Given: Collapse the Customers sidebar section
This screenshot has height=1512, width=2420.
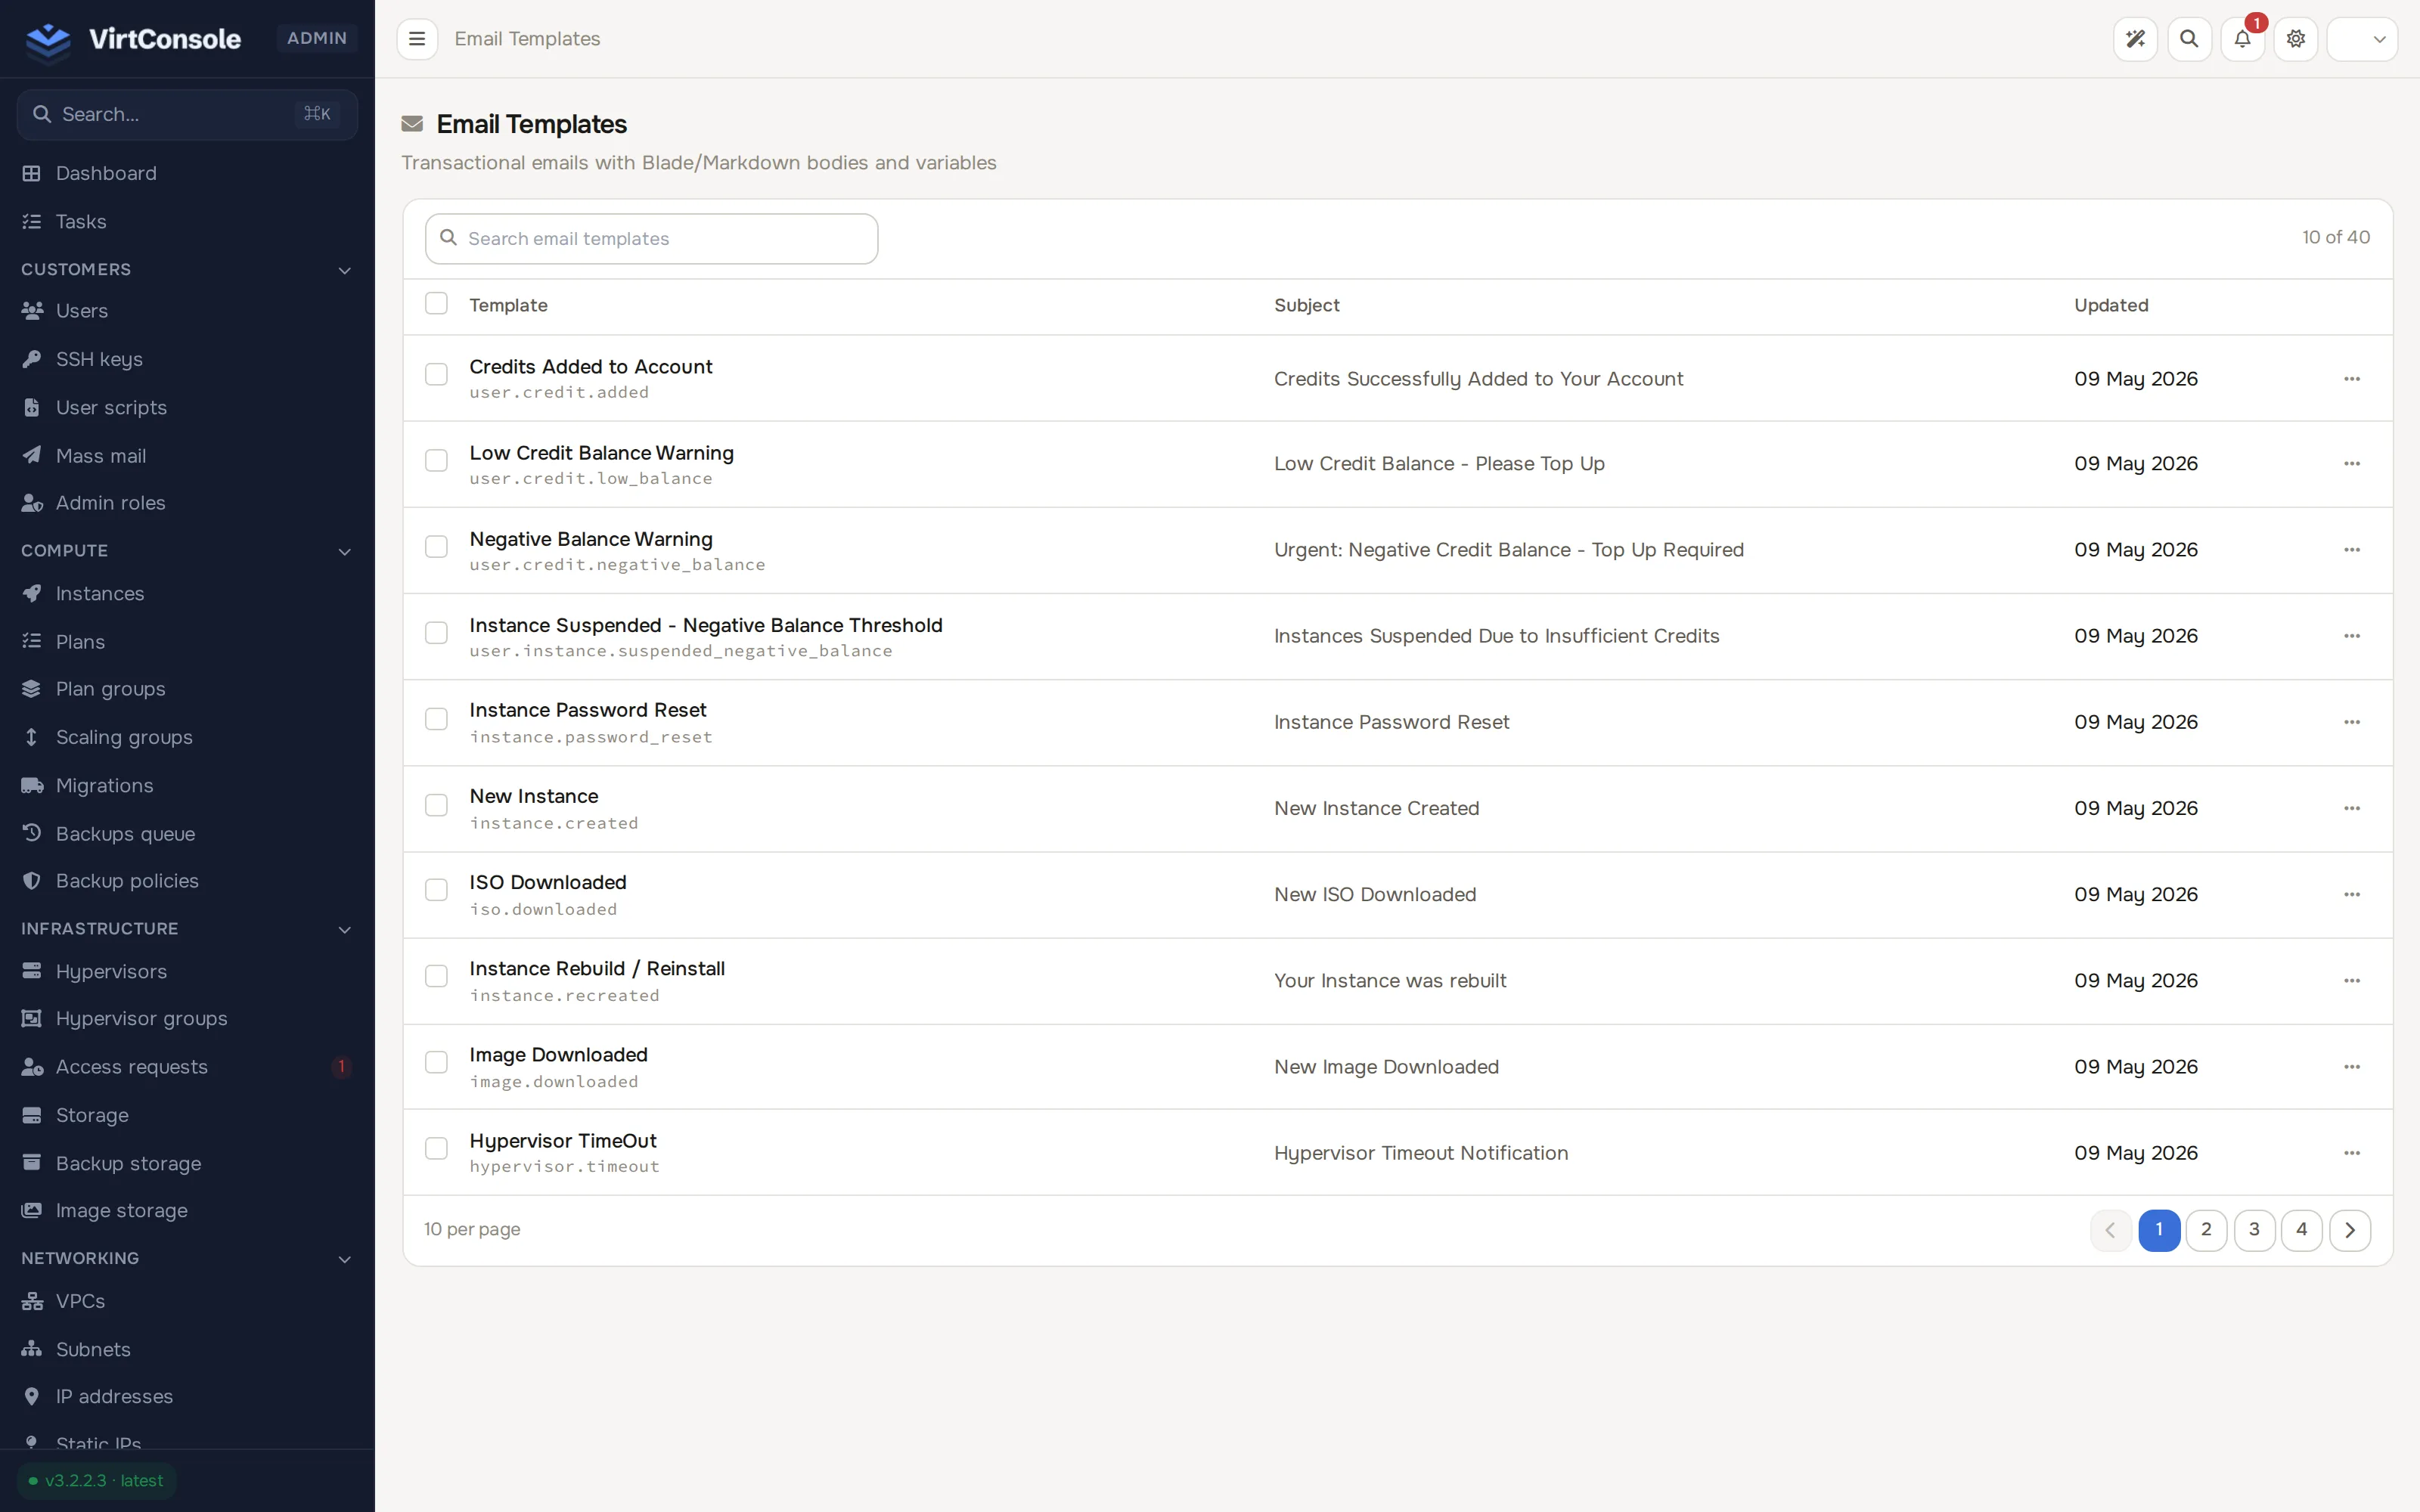Looking at the screenshot, I should click(187, 270).
